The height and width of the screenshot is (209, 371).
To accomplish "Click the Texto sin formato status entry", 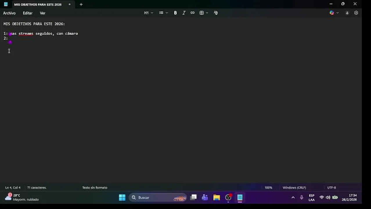I will click(x=95, y=188).
